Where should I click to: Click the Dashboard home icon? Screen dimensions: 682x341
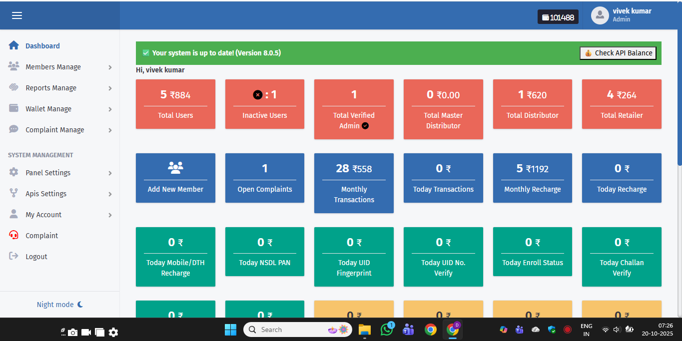(x=14, y=46)
